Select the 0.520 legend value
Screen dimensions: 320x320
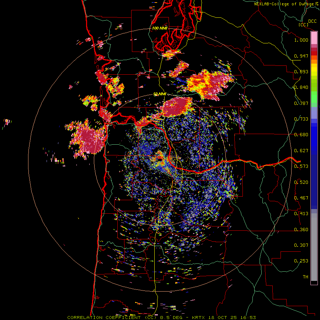[301, 182]
